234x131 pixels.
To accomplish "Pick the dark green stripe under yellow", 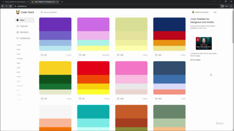I will click(55, 79).
